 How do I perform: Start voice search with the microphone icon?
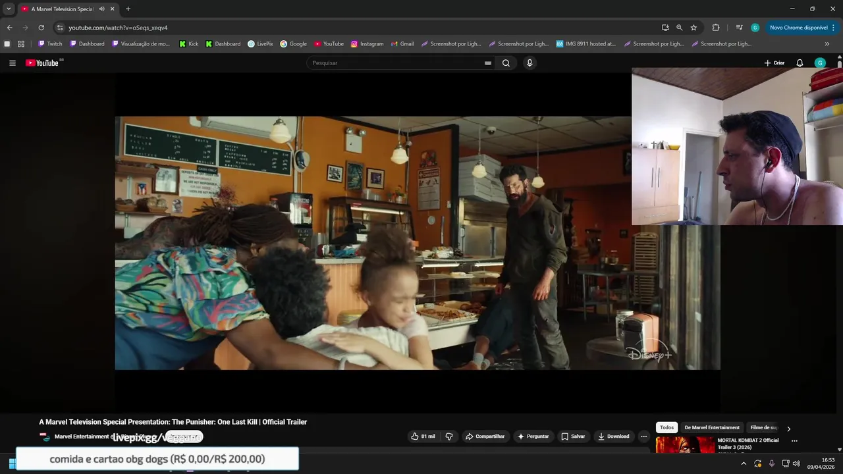pos(530,63)
